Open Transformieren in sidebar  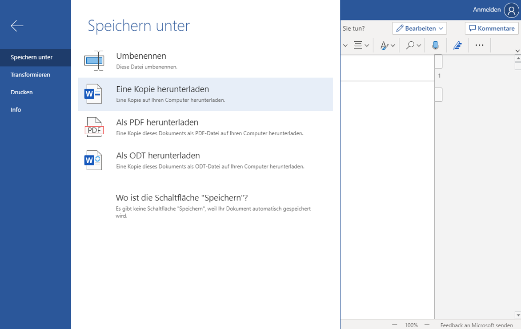(x=35, y=75)
